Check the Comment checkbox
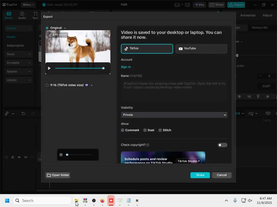Screen dimensions: 277x207 click(123, 130)
